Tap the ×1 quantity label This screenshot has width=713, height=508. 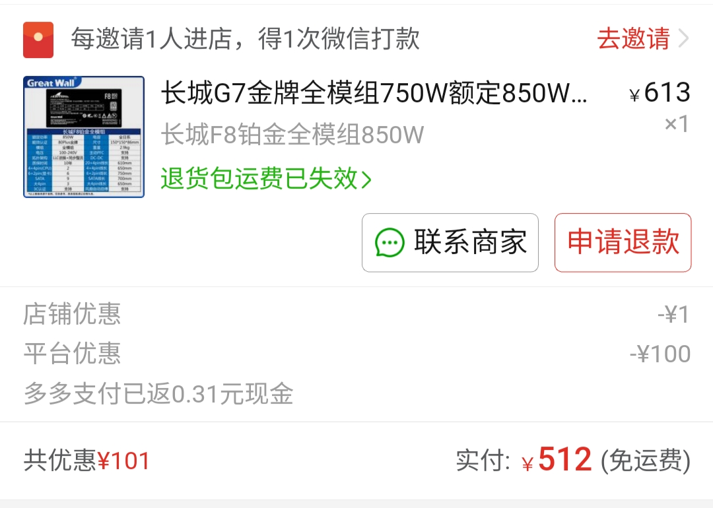pyautogui.click(x=677, y=123)
